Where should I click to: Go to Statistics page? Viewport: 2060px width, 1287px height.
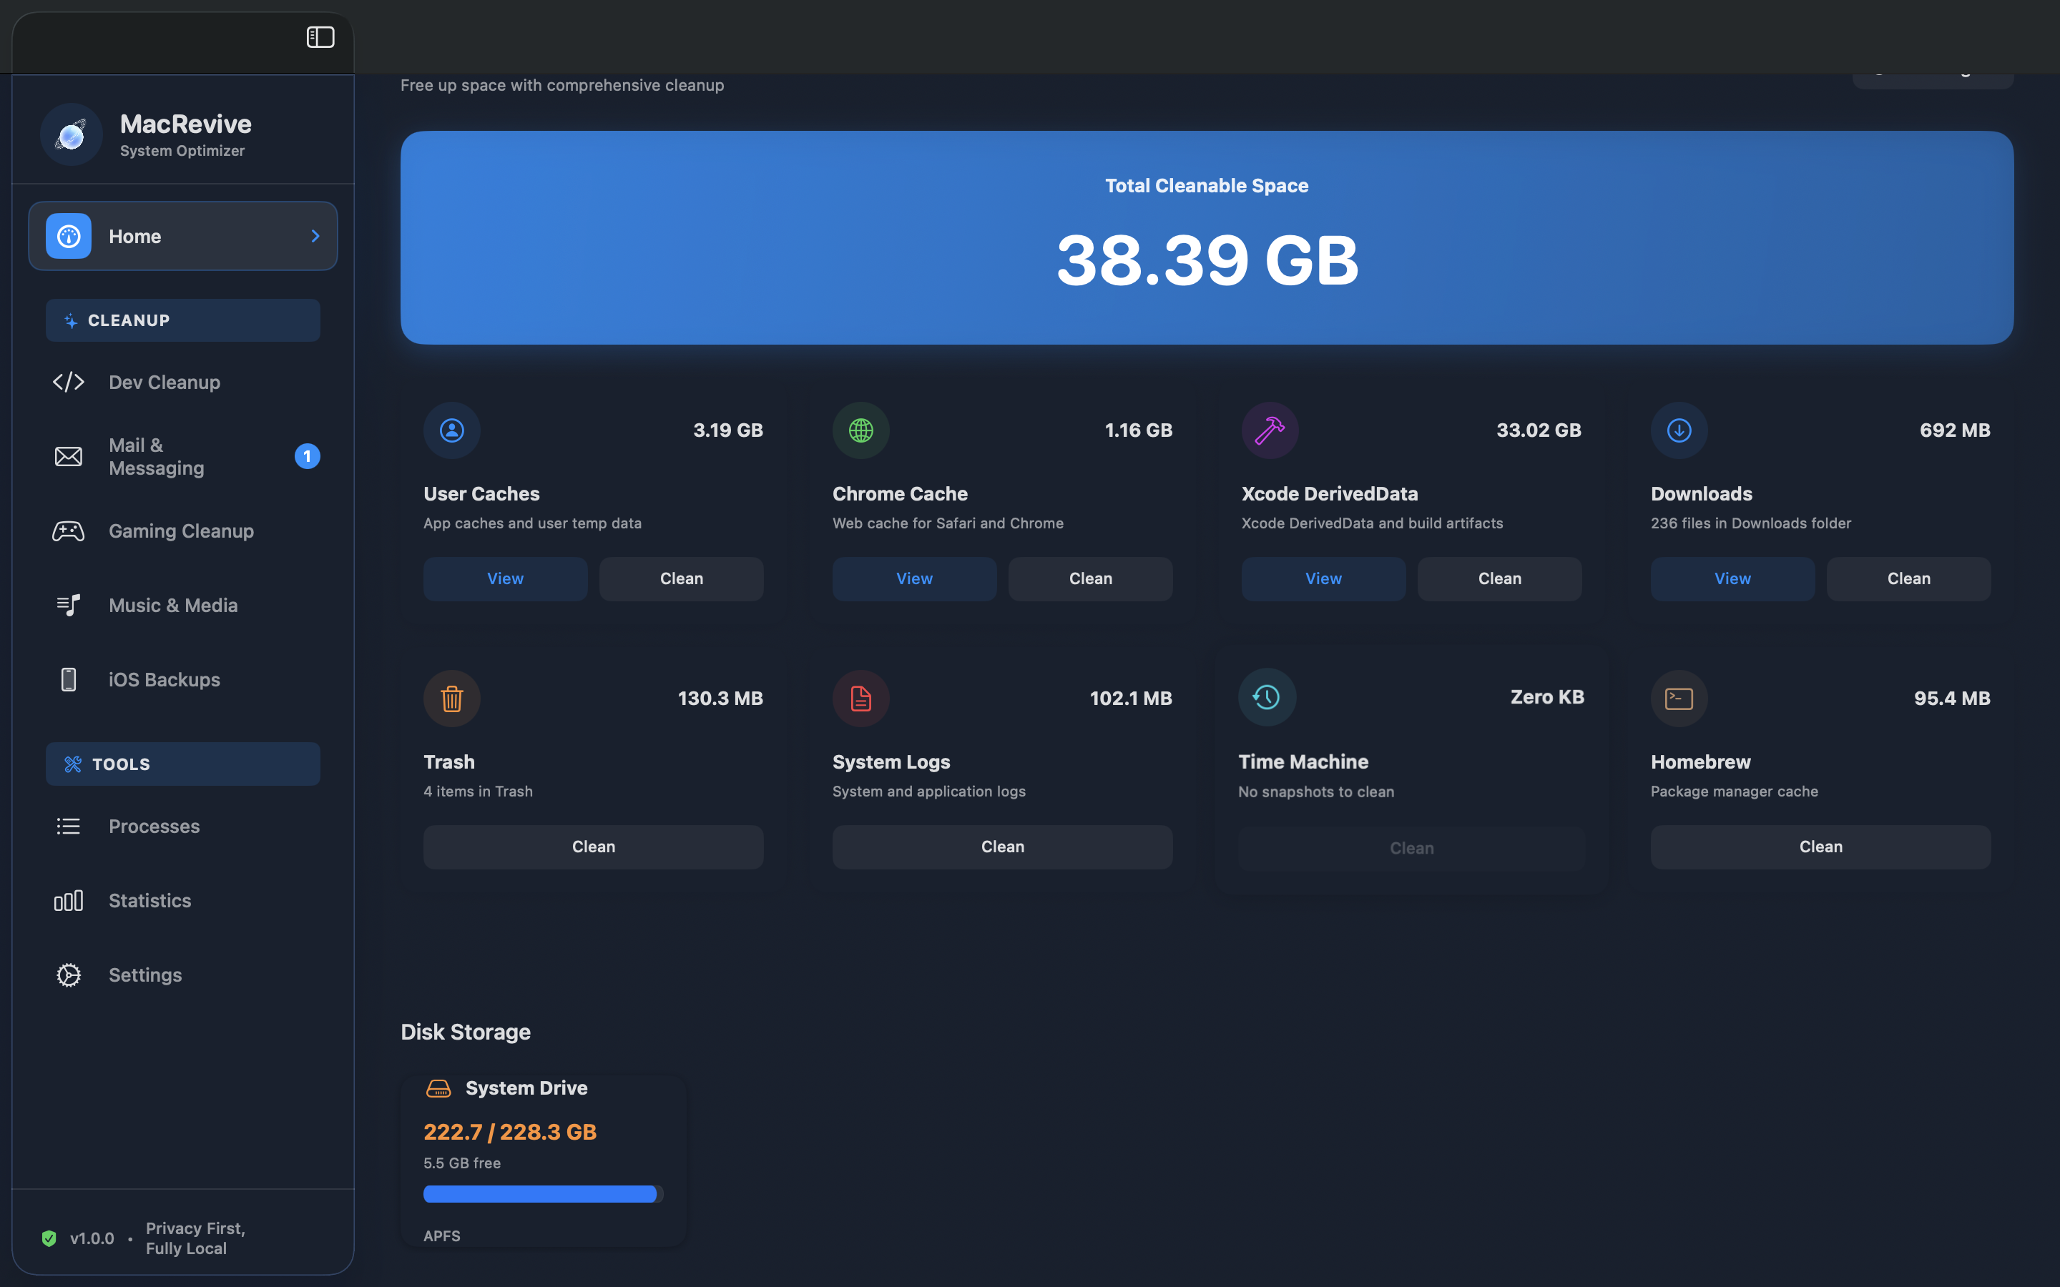pos(149,901)
